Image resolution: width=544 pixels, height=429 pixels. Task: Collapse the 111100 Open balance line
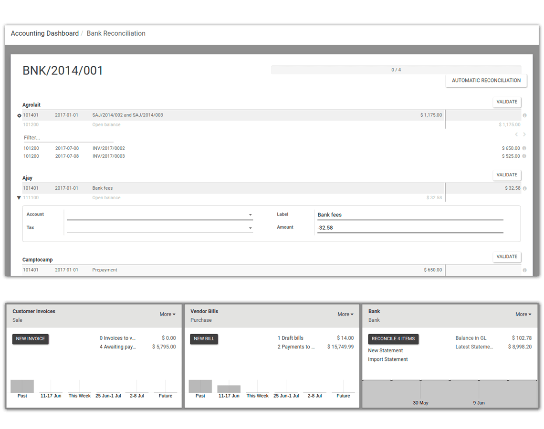(x=19, y=197)
